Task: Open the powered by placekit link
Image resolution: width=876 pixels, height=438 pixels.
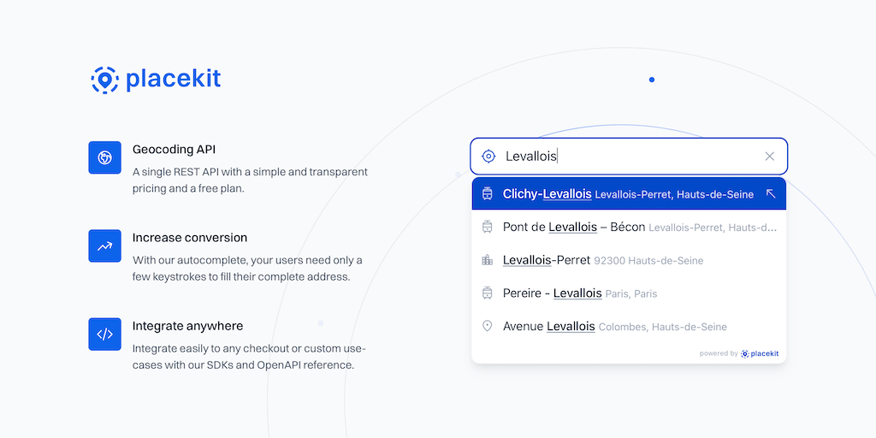Action: pyautogui.click(x=739, y=353)
